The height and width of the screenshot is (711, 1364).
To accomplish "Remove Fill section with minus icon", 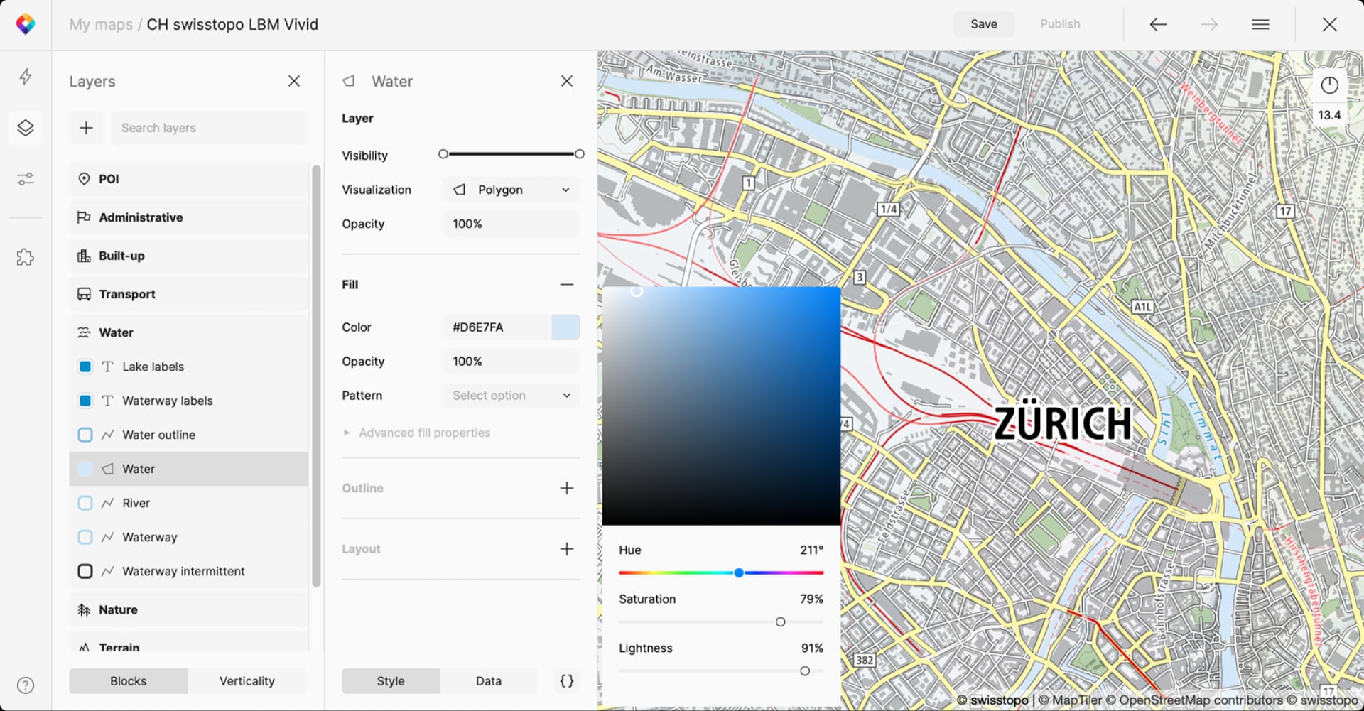I will click(567, 284).
